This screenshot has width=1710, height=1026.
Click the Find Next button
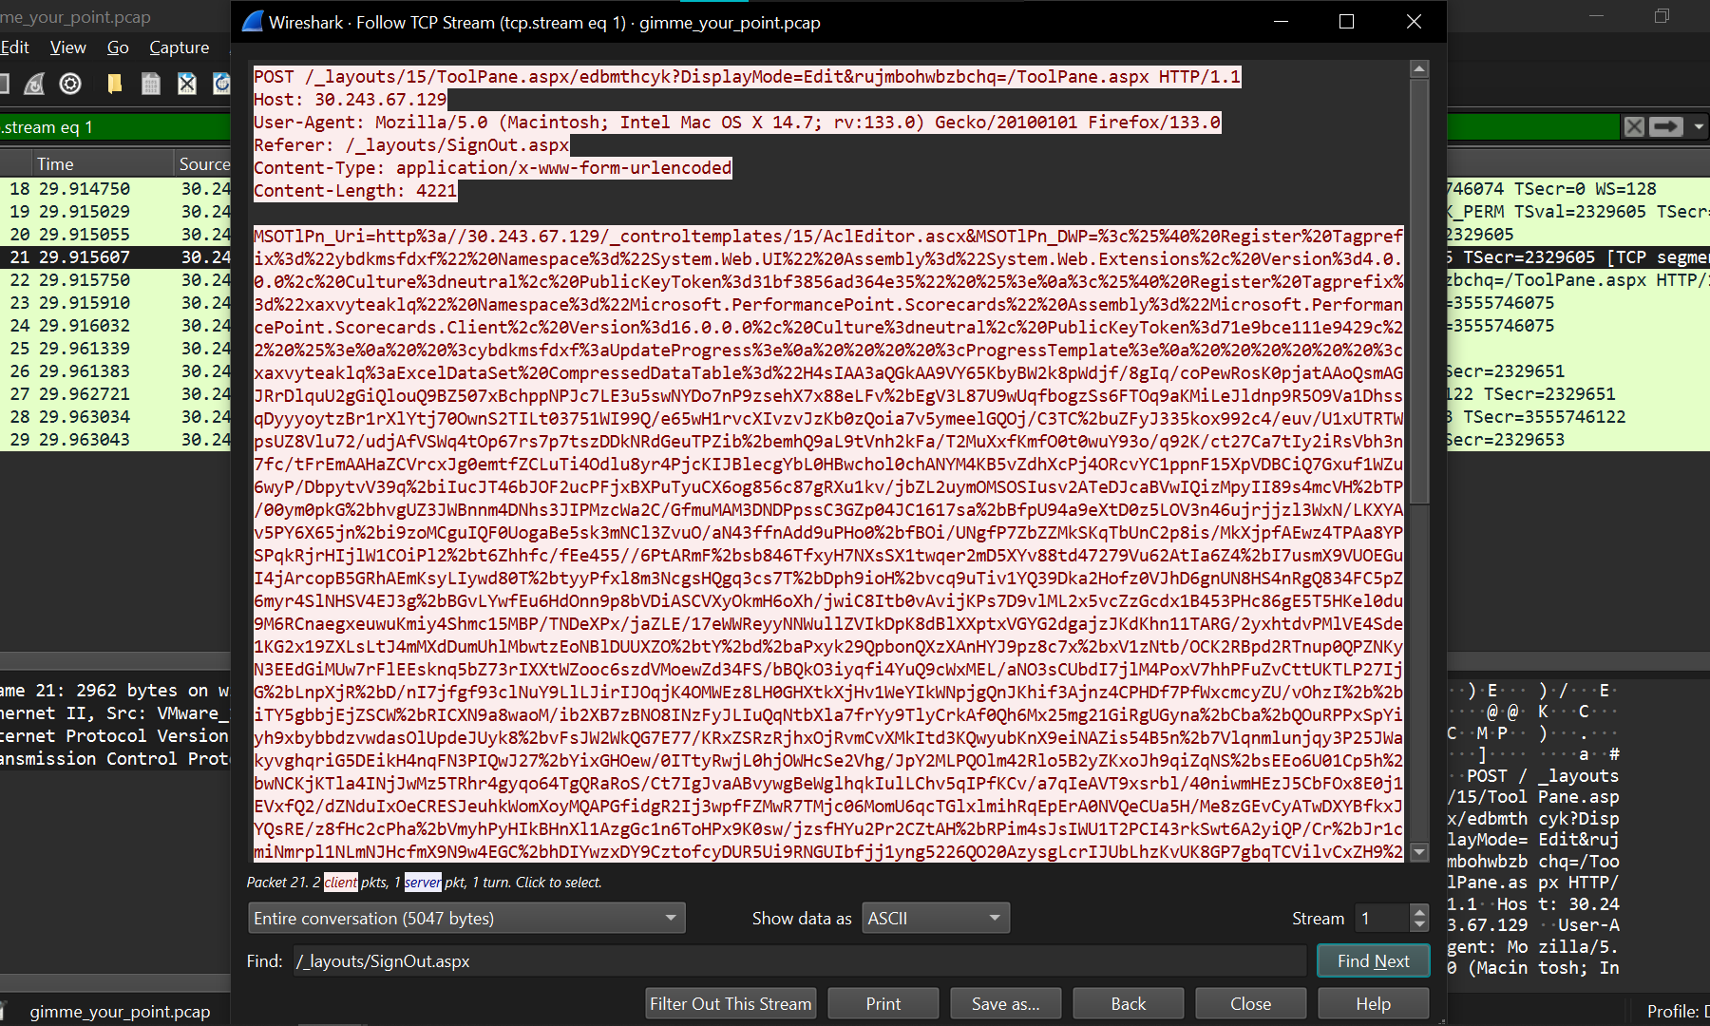1373,961
